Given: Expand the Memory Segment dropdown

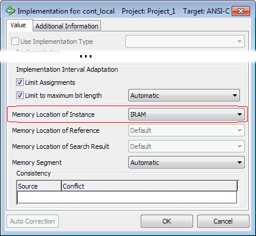Looking at the screenshot, I should (187, 162).
